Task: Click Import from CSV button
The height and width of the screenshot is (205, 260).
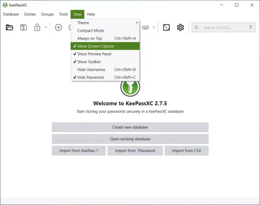Action: 186,151
